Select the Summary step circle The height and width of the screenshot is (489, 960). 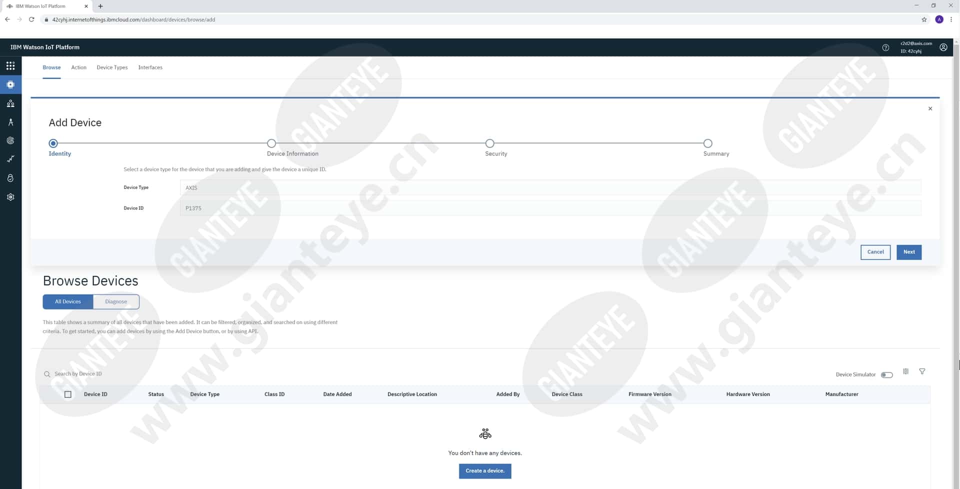(x=707, y=143)
